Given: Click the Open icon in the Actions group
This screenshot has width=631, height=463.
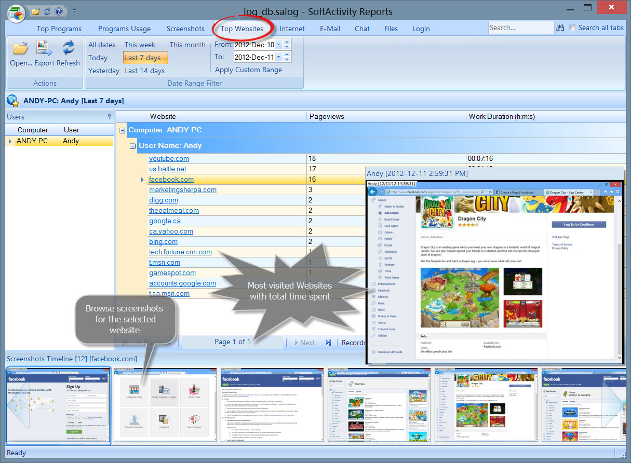Looking at the screenshot, I should [20, 51].
